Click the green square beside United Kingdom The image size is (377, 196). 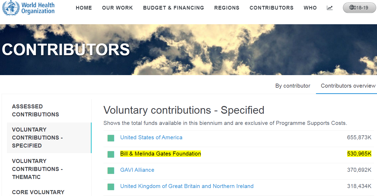pyautogui.click(x=111, y=187)
